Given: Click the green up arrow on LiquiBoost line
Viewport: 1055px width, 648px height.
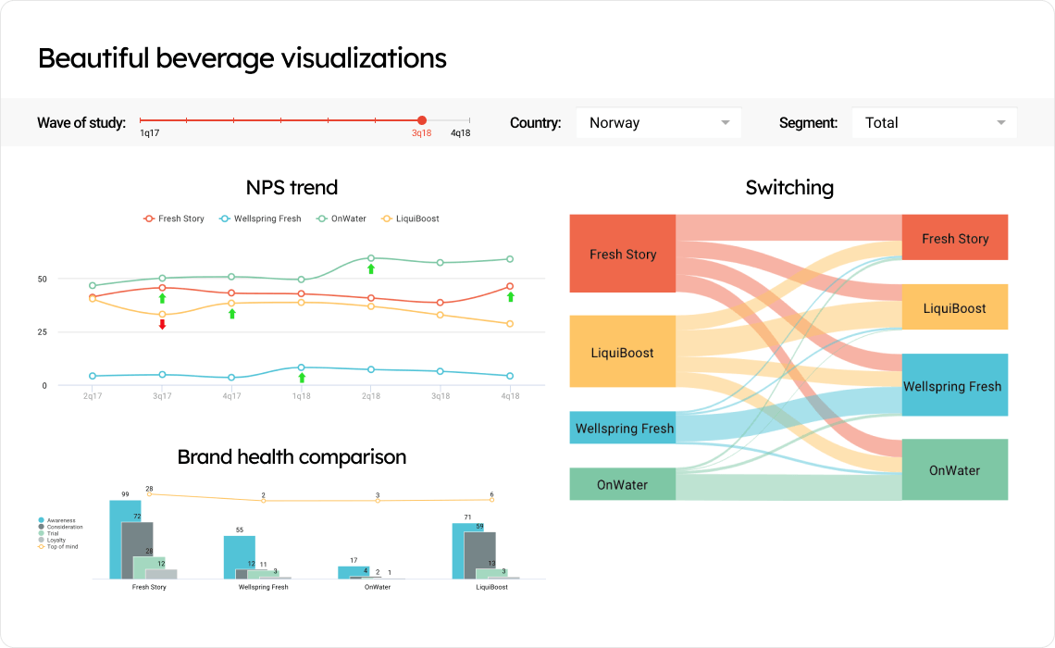Looking at the screenshot, I should tap(230, 314).
